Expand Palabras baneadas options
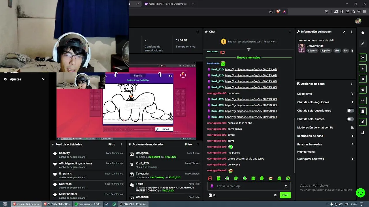369x207 pixels. pos(352,144)
